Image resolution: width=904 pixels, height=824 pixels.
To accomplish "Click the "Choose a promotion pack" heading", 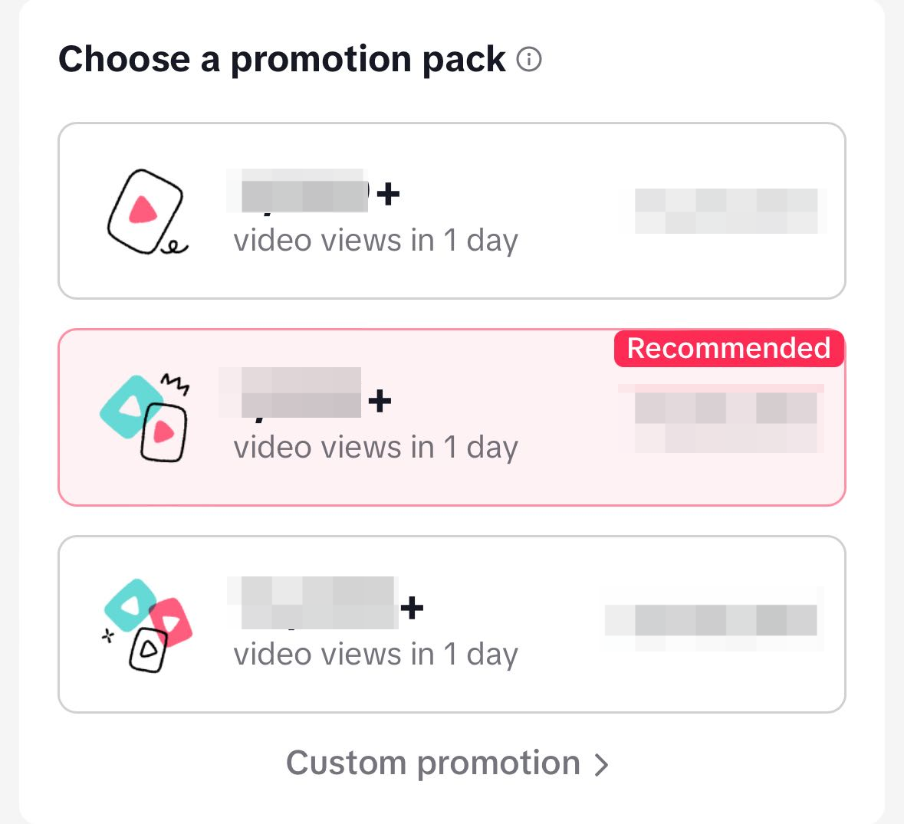I will tap(282, 59).
